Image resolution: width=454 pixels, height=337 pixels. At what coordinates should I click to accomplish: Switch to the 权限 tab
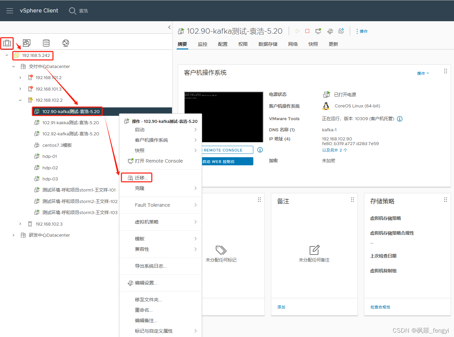[x=243, y=44]
